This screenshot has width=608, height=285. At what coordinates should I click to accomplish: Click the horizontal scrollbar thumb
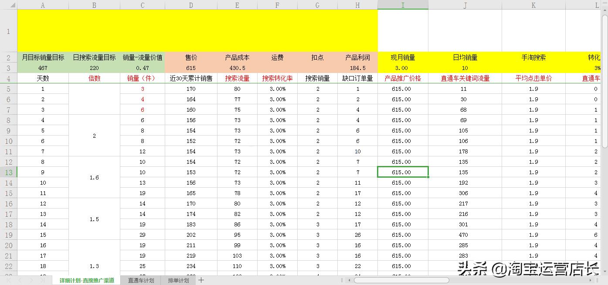point(401,281)
